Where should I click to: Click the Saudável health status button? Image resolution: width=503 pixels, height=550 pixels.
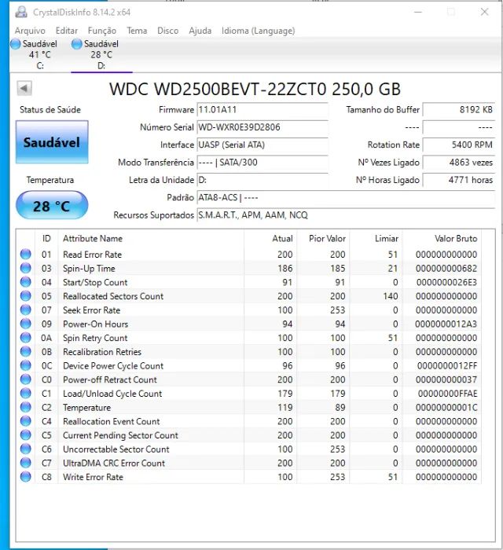point(52,142)
